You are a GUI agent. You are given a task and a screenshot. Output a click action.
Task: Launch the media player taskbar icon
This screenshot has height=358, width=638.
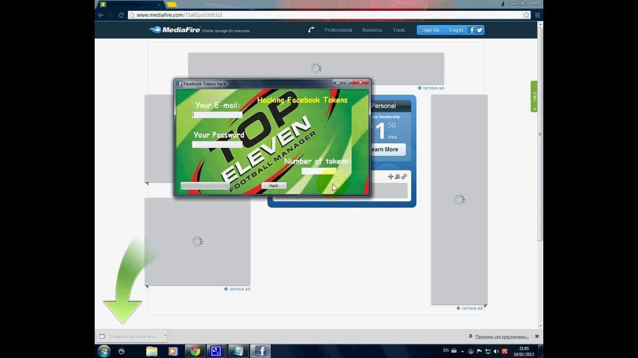173,351
